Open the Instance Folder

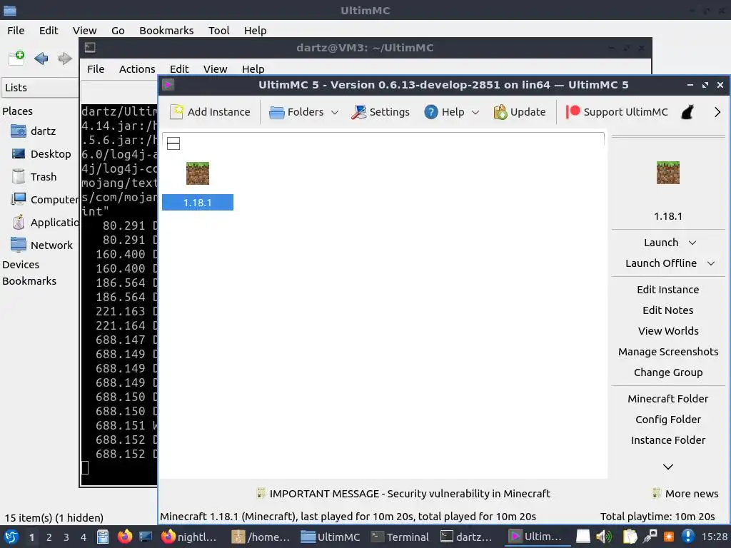(668, 440)
